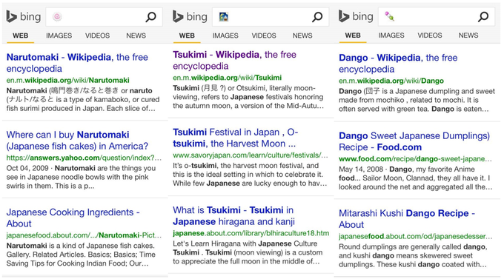Click the Bing logo in the Dango panel

[357, 16]
